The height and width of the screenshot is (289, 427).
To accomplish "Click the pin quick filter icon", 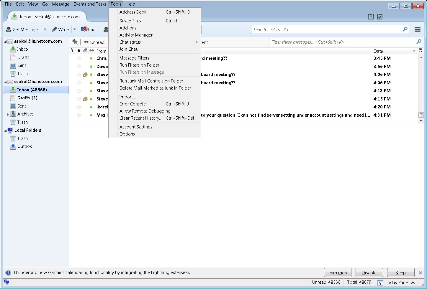I will (x=75, y=42).
